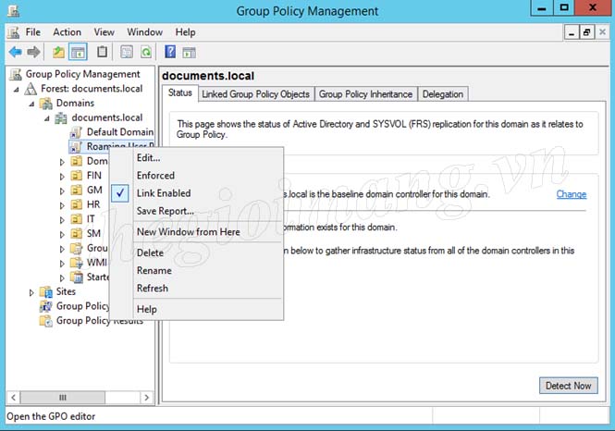Click the HR organizational unit folder icon
Image resolution: width=615 pixels, height=431 pixels.
click(x=77, y=204)
